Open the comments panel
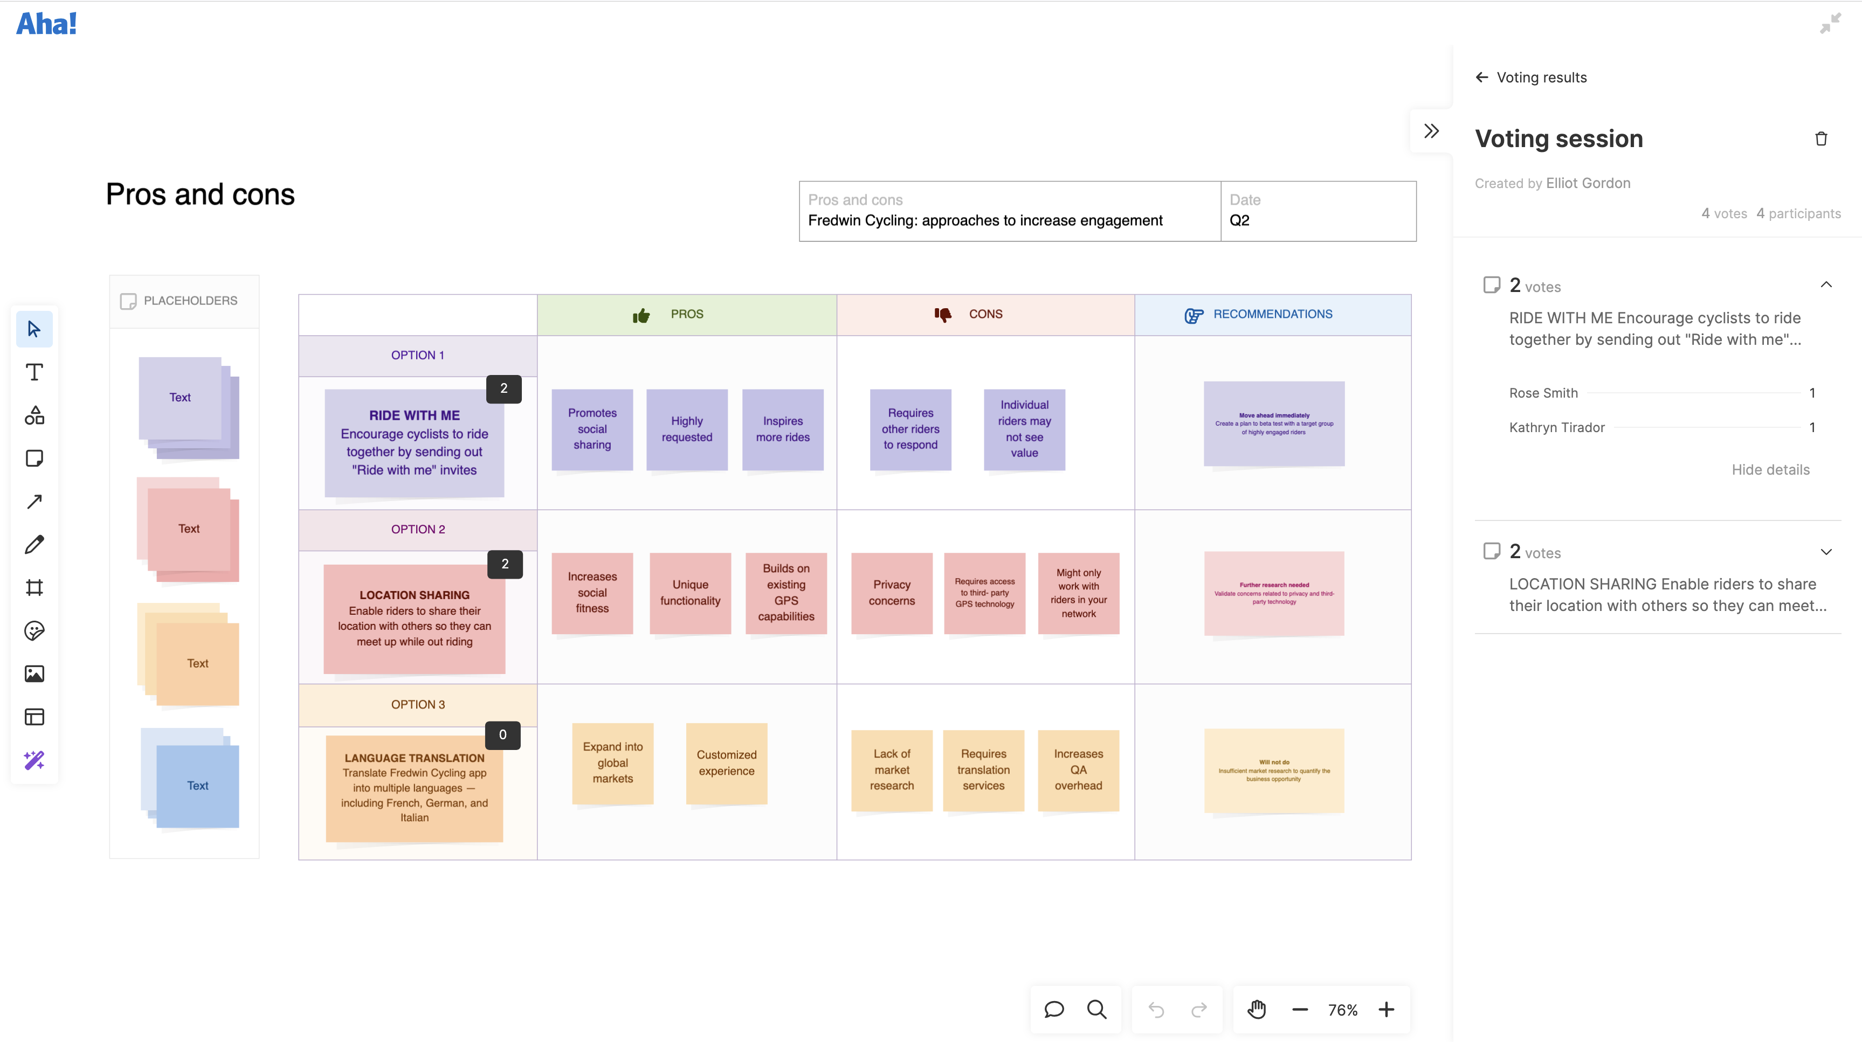The image size is (1862, 1042). tap(1054, 1010)
